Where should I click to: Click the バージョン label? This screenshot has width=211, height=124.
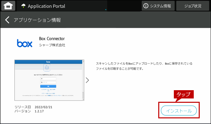coord(23,111)
